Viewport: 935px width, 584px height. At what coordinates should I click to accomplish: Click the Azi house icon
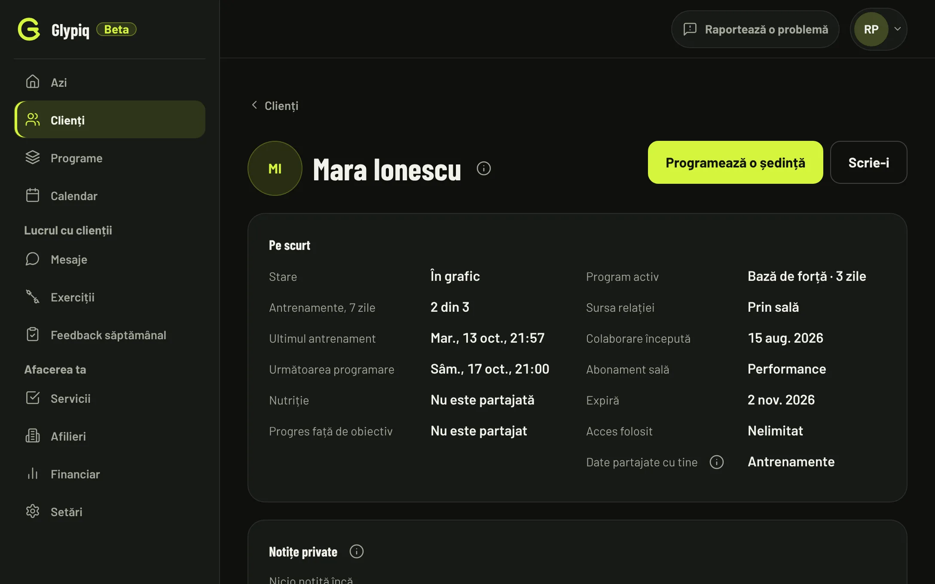[x=32, y=82]
